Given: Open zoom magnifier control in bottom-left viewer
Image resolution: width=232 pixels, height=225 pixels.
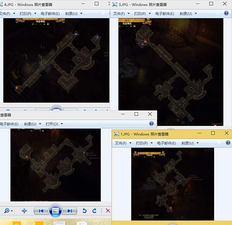Looking at the screenshot, I should pyautogui.click(x=8, y=211).
